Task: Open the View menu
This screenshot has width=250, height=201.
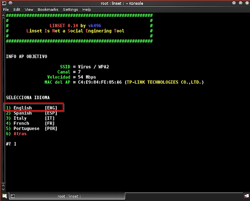Action: pyautogui.click(x=29, y=9)
